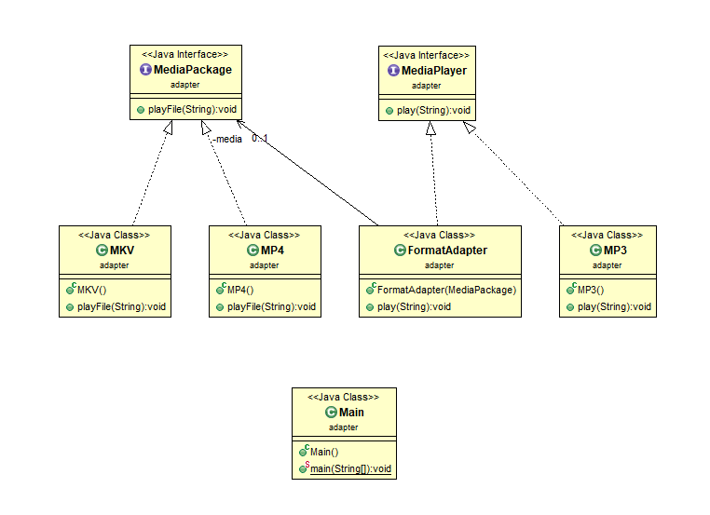Click the FormatAdapter constructor icon
Screen dimensions: 710x515
[x=371, y=289]
